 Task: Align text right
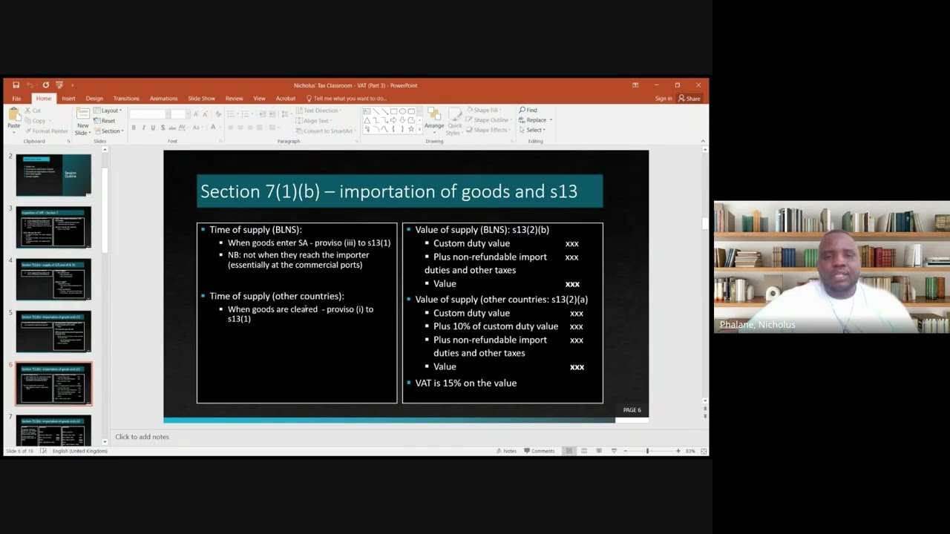click(x=250, y=128)
